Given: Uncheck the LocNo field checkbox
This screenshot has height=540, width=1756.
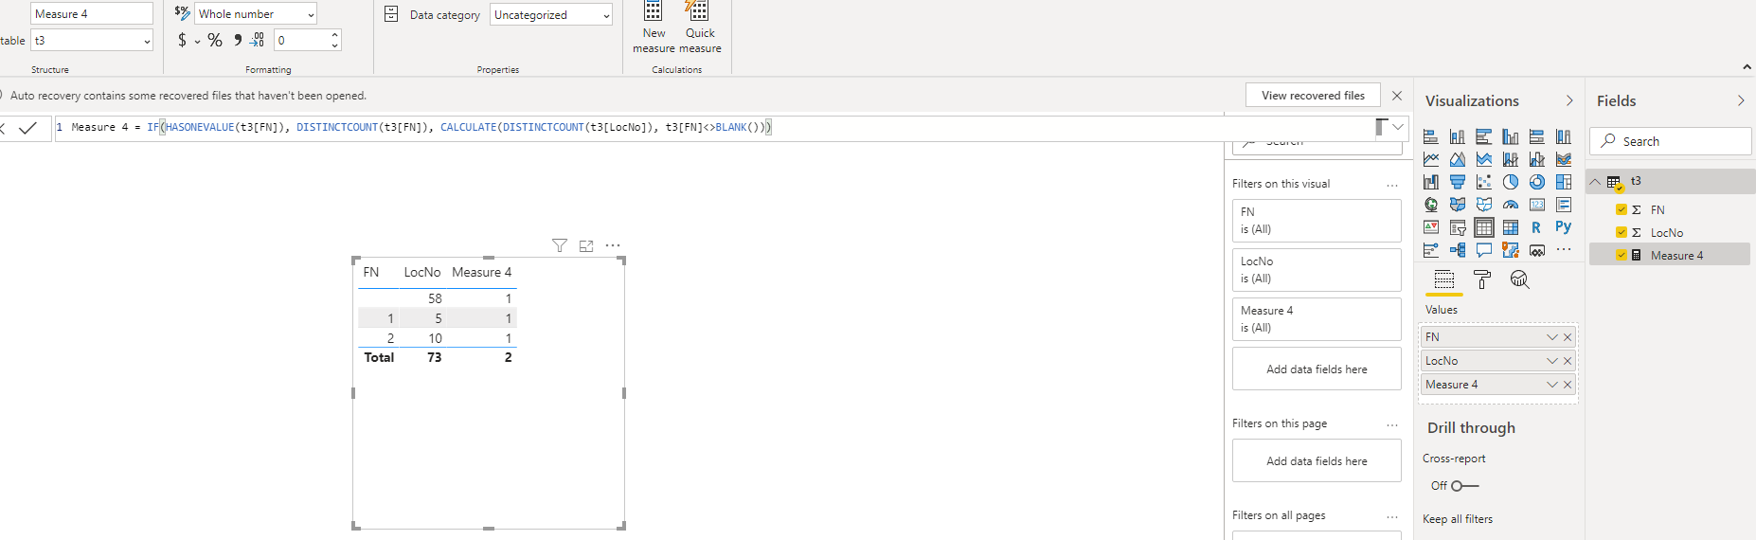Looking at the screenshot, I should pyautogui.click(x=1622, y=232).
